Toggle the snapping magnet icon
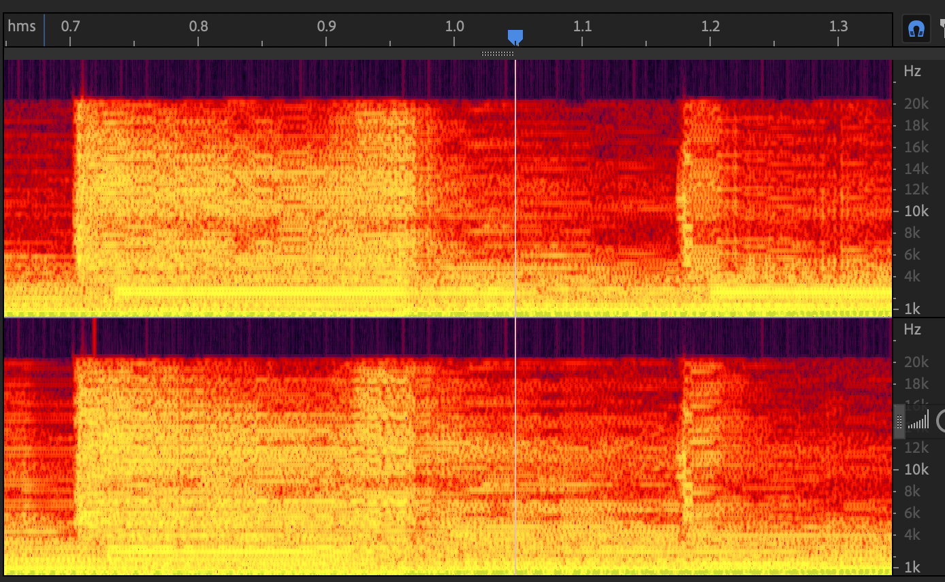Image resolution: width=945 pixels, height=582 pixels. (916, 29)
